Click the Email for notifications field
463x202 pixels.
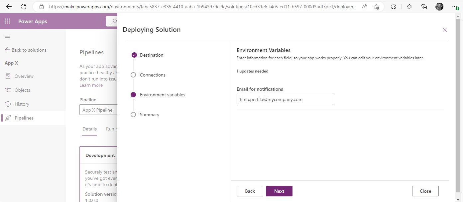286,99
